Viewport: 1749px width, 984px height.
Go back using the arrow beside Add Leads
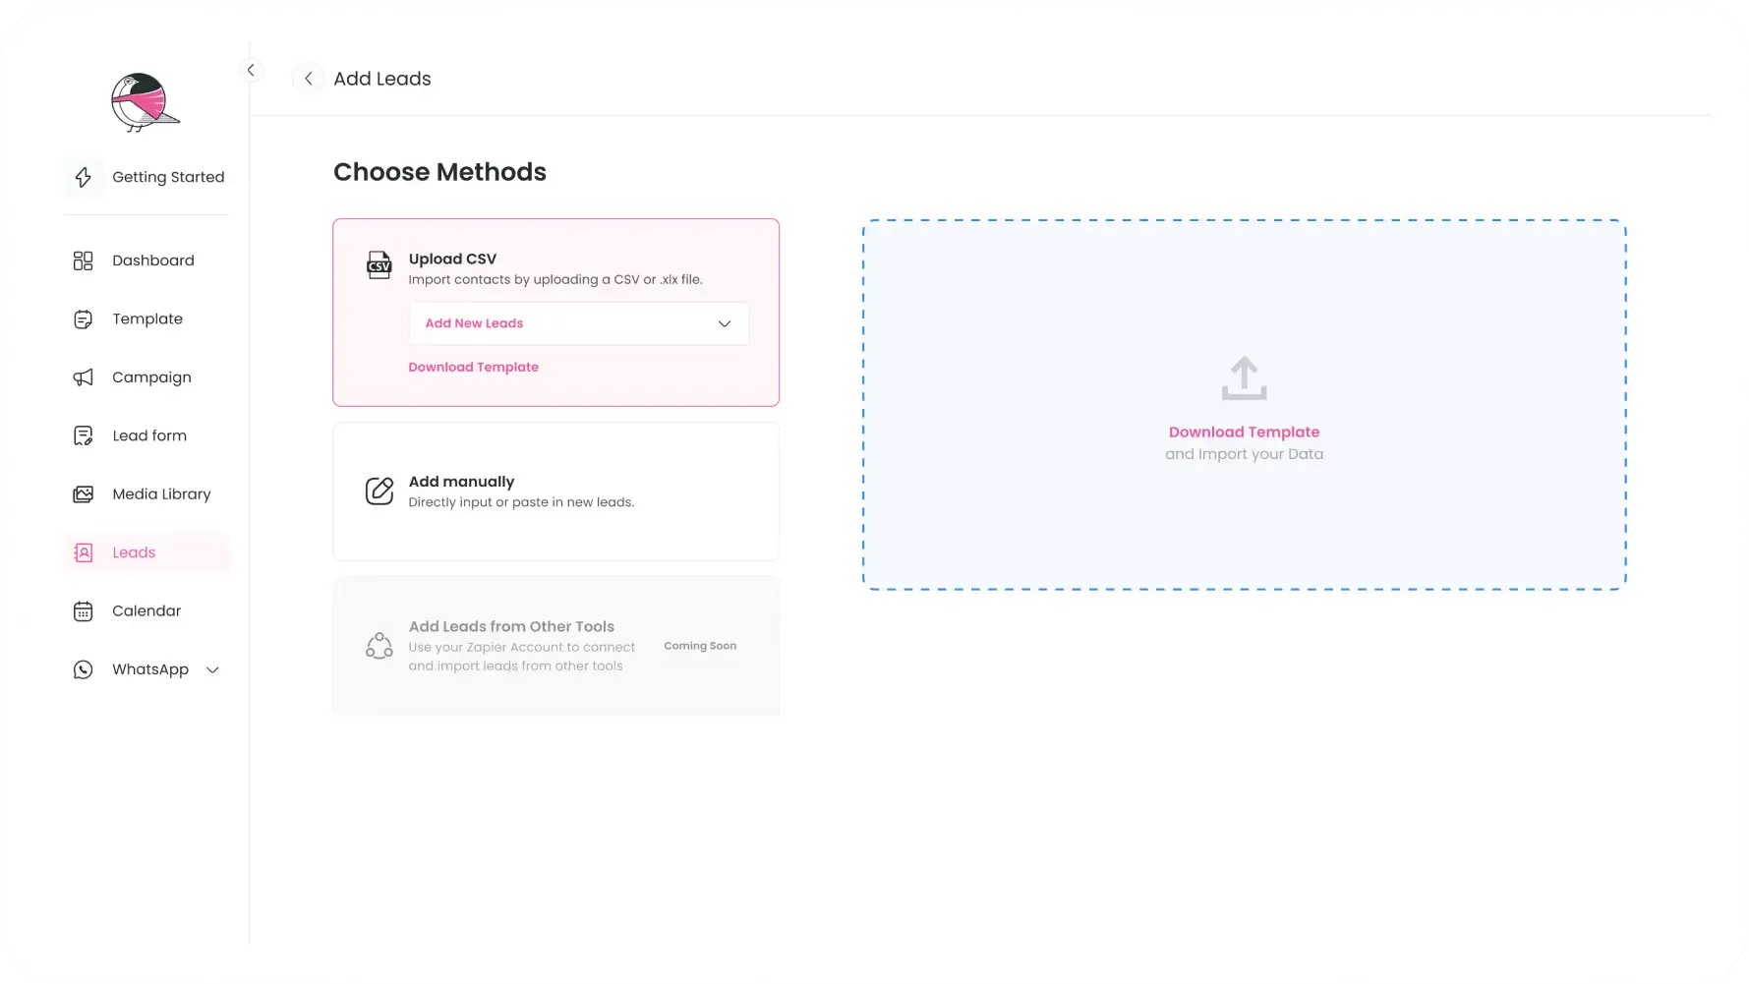coord(309,79)
